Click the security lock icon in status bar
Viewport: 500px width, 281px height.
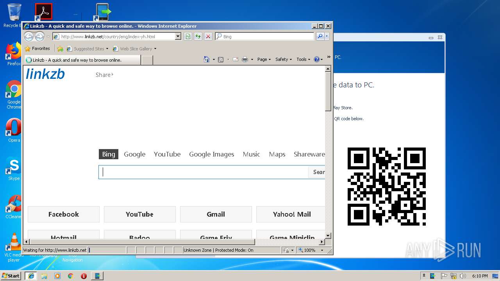287,250
